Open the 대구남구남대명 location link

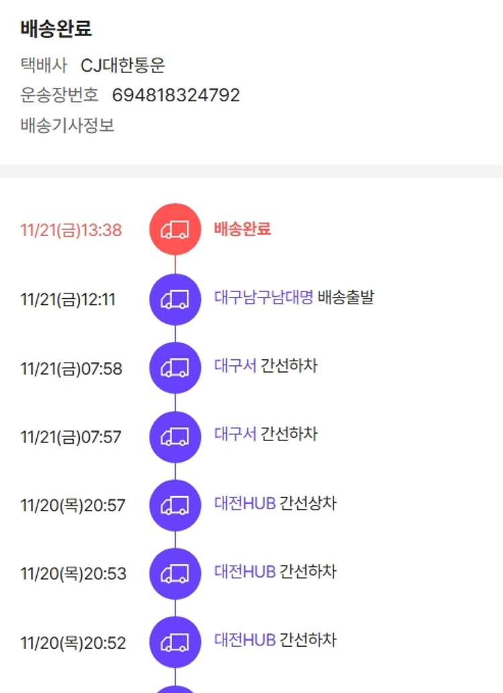(x=264, y=298)
